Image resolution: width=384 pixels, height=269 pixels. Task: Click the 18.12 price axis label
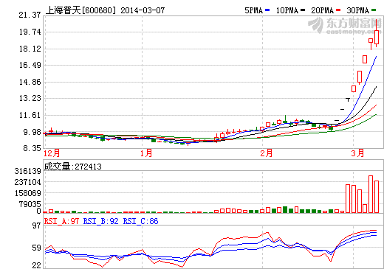click(x=30, y=49)
